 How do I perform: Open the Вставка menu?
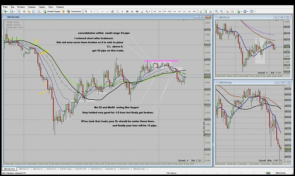(21, 7)
